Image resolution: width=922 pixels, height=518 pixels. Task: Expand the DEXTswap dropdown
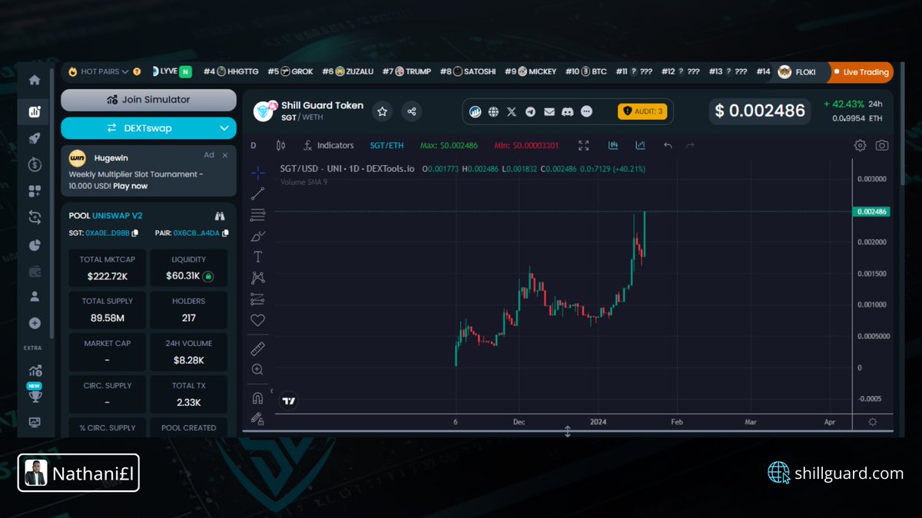[x=148, y=128]
